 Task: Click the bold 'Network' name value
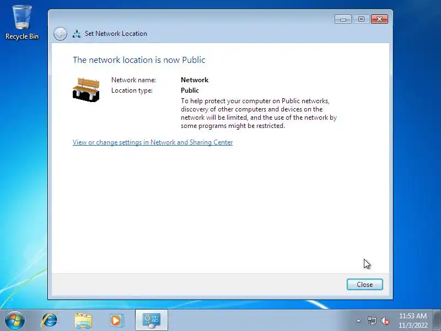(x=195, y=80)
